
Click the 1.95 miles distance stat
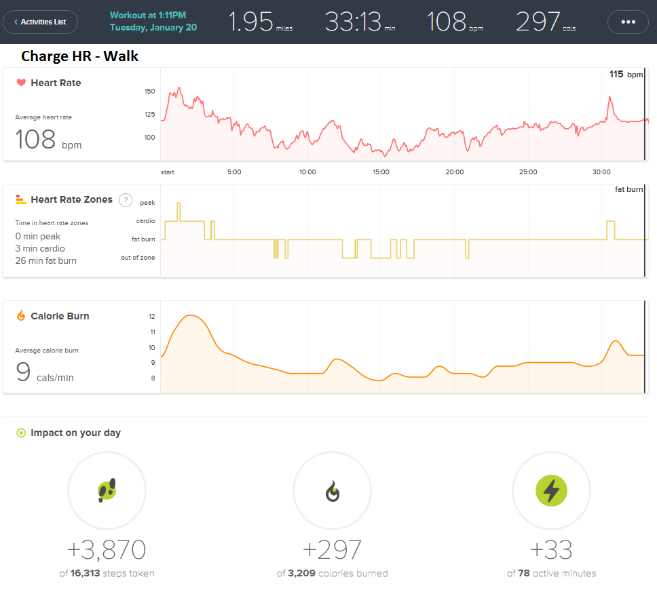(260, 22)
